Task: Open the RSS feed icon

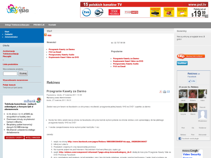Action: (46, 35)
